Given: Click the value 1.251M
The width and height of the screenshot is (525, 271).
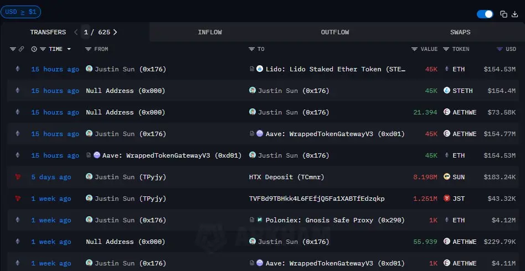Looking at the screenshot, I should 425,199.
